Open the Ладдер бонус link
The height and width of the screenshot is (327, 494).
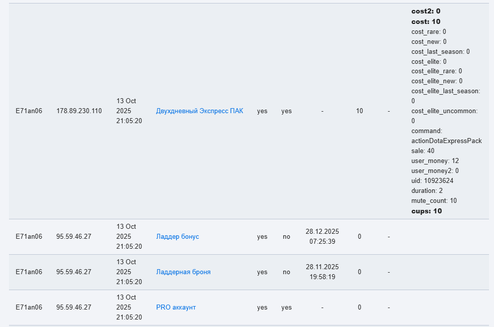(177, 237)
